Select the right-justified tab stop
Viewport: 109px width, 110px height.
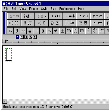pos(26,37)
